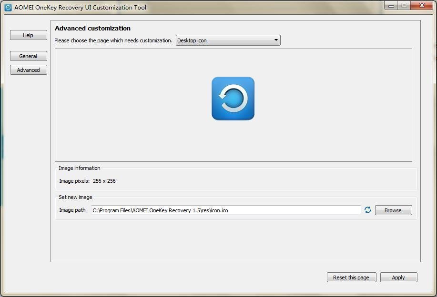The height and width of the screenshot is (297, 437).
Task: Browse for a new image file
Action: (393, 210)
